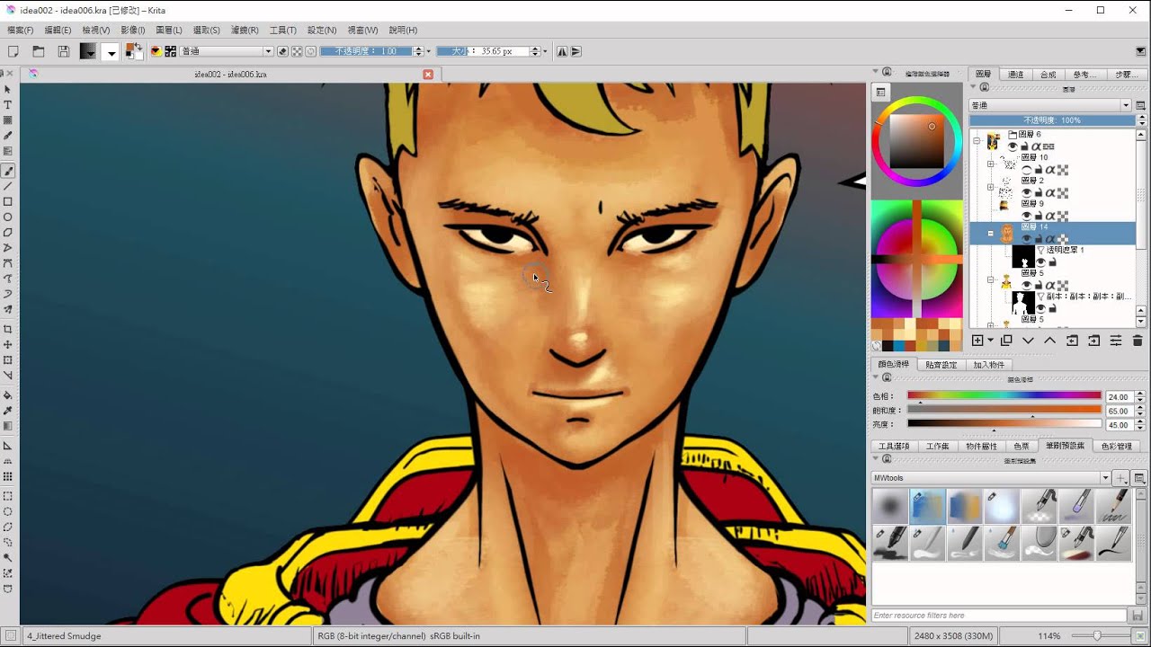Add a new layer with plus icon
Image resolution: width=1151 pixels, height=647 pixels.
pos(977,341)
